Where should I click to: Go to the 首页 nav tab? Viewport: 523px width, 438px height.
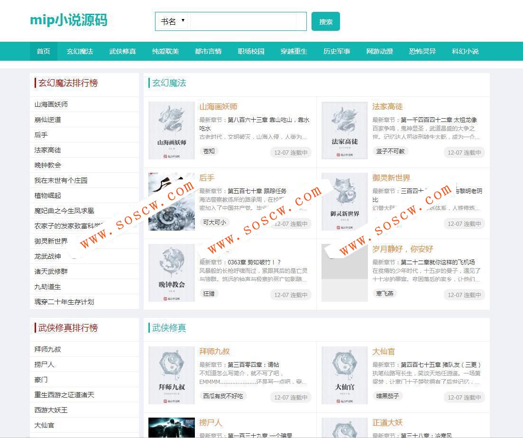pos(43,51)
